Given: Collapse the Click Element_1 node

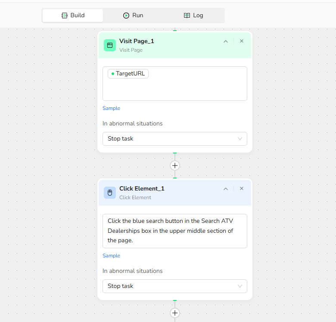Looking at the screenshot, I should [x=226, y=189].
